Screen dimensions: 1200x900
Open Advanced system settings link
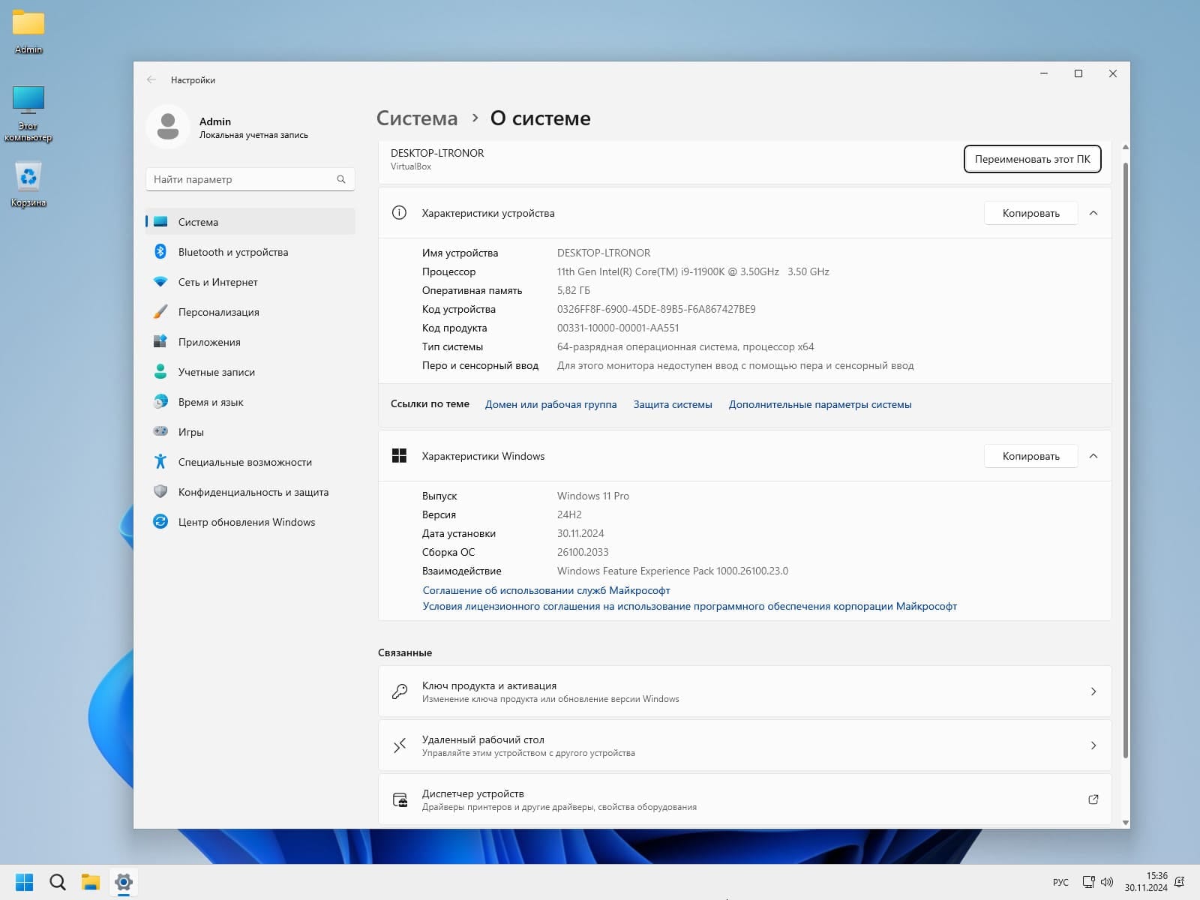820,404
